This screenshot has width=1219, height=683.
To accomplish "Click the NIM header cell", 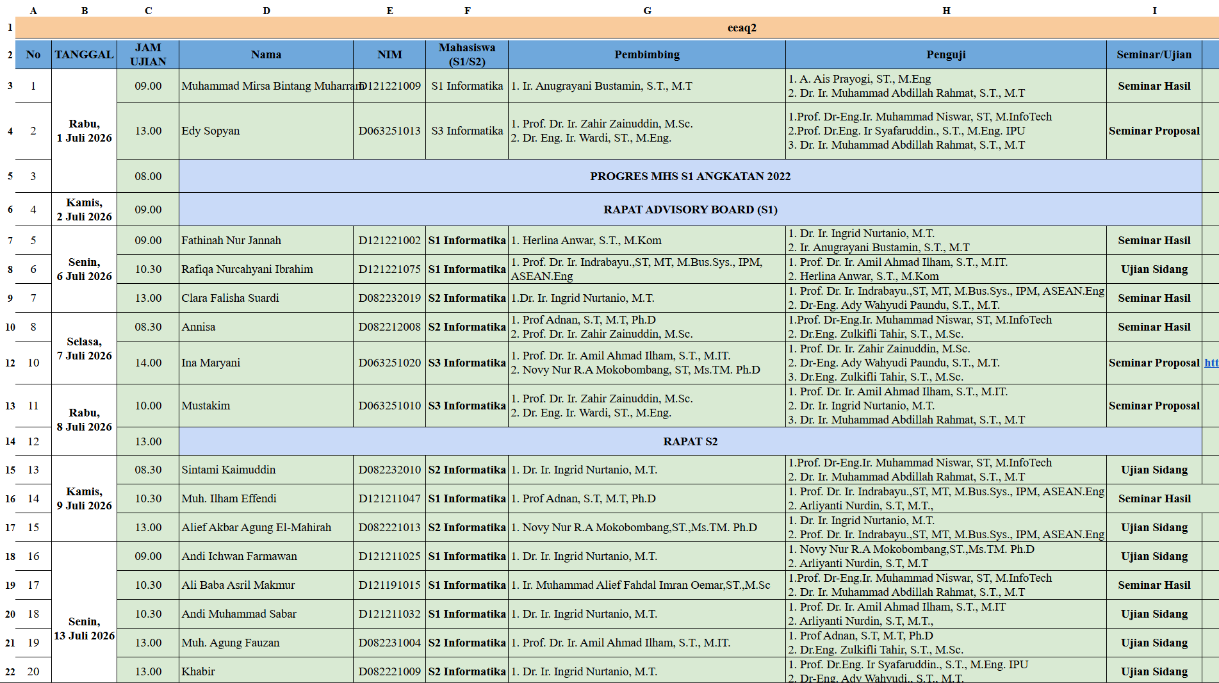I will (x=389, y=54).
